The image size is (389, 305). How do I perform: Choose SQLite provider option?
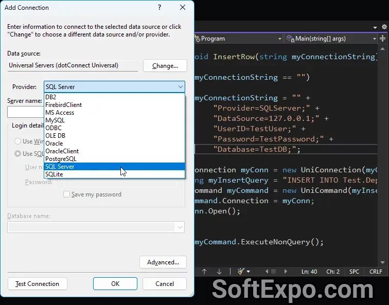[x=114, y=174]
